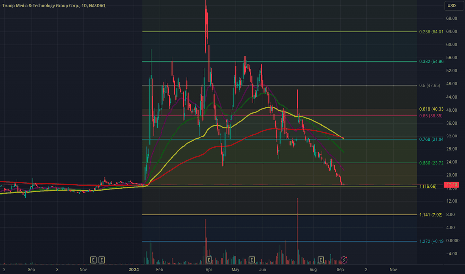Click the Jun label on time axis

(x=263, y=269)
